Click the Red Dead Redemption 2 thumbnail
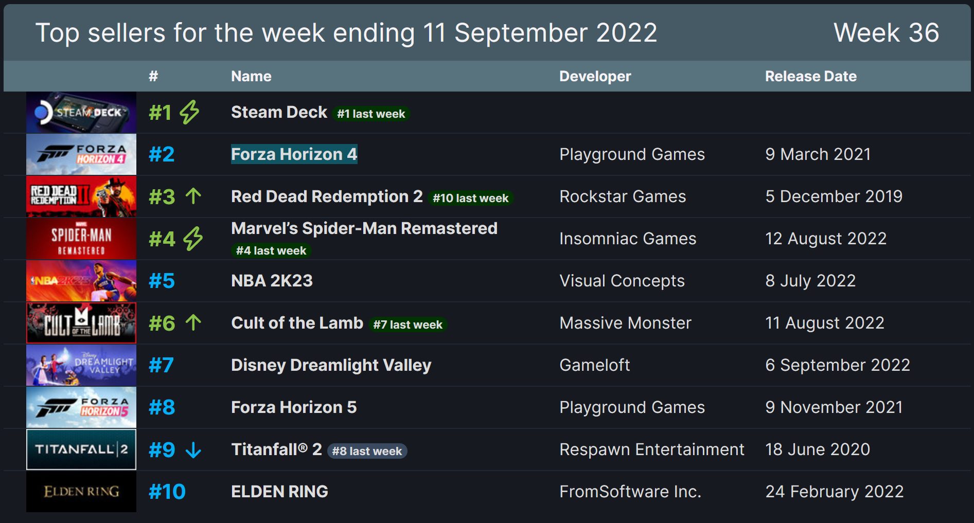Viewport: 974px width, 523px height. pos(81,196)
